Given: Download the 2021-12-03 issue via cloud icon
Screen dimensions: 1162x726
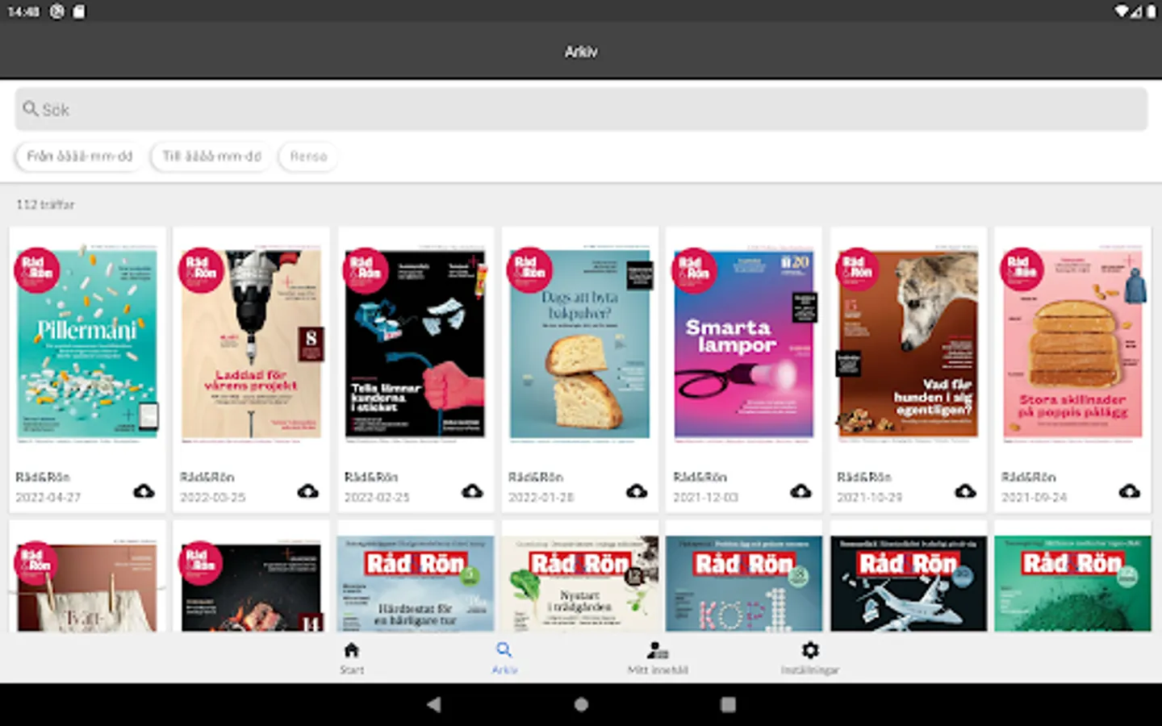Looking at the screenshot, I should pyautogui.click(x=800, y=491).
